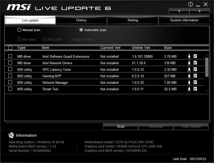Select the Automatic scan radio button
The image size is (214, 163).
click(81, 30)
